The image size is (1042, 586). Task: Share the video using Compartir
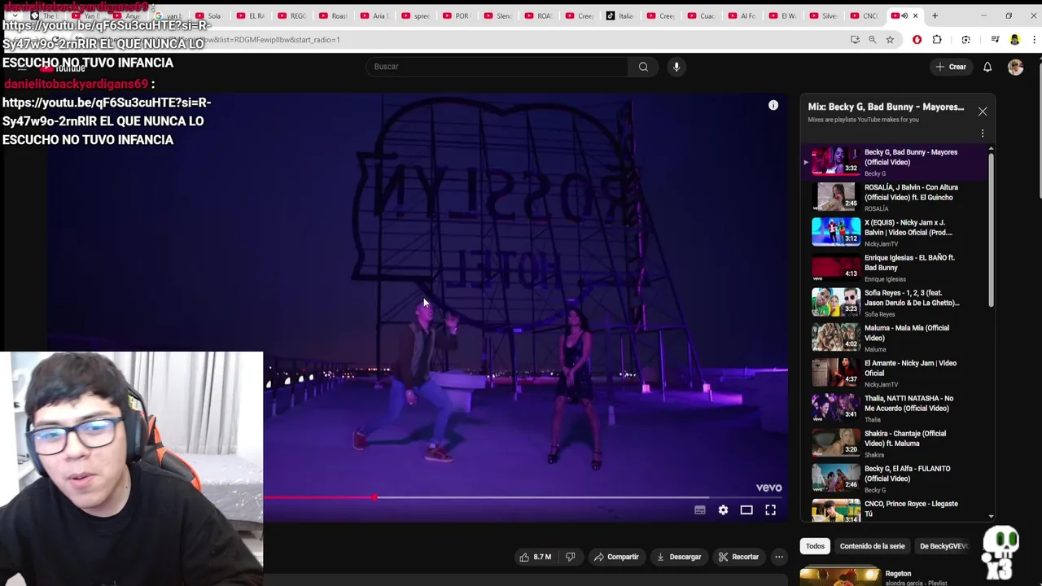[616, 557]
